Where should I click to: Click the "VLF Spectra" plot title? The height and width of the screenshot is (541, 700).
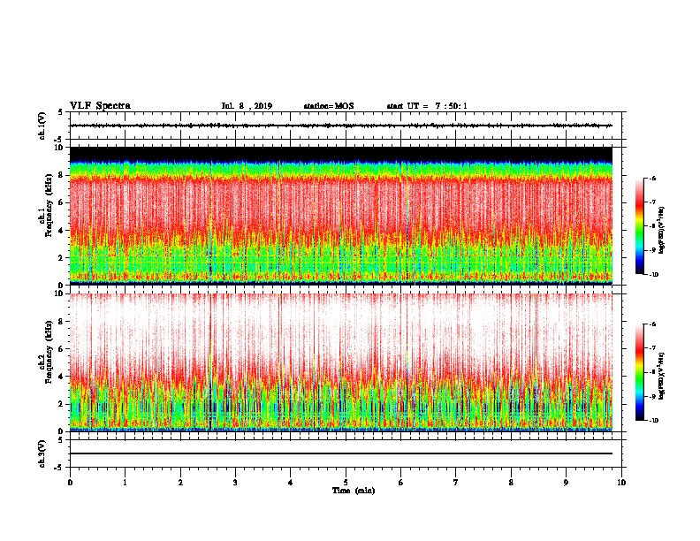pyautogui.click(x=100, y=106)
